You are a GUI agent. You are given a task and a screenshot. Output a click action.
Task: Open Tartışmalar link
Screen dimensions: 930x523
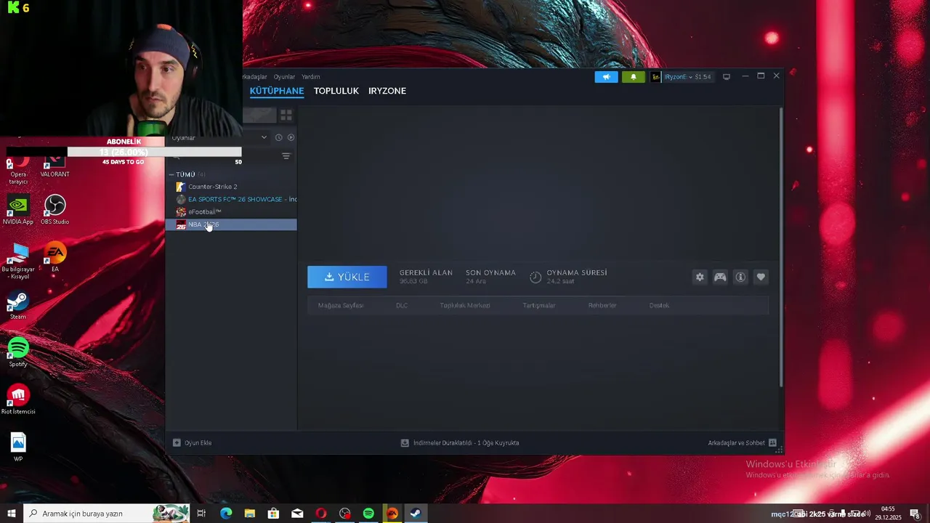coord(539,305)
